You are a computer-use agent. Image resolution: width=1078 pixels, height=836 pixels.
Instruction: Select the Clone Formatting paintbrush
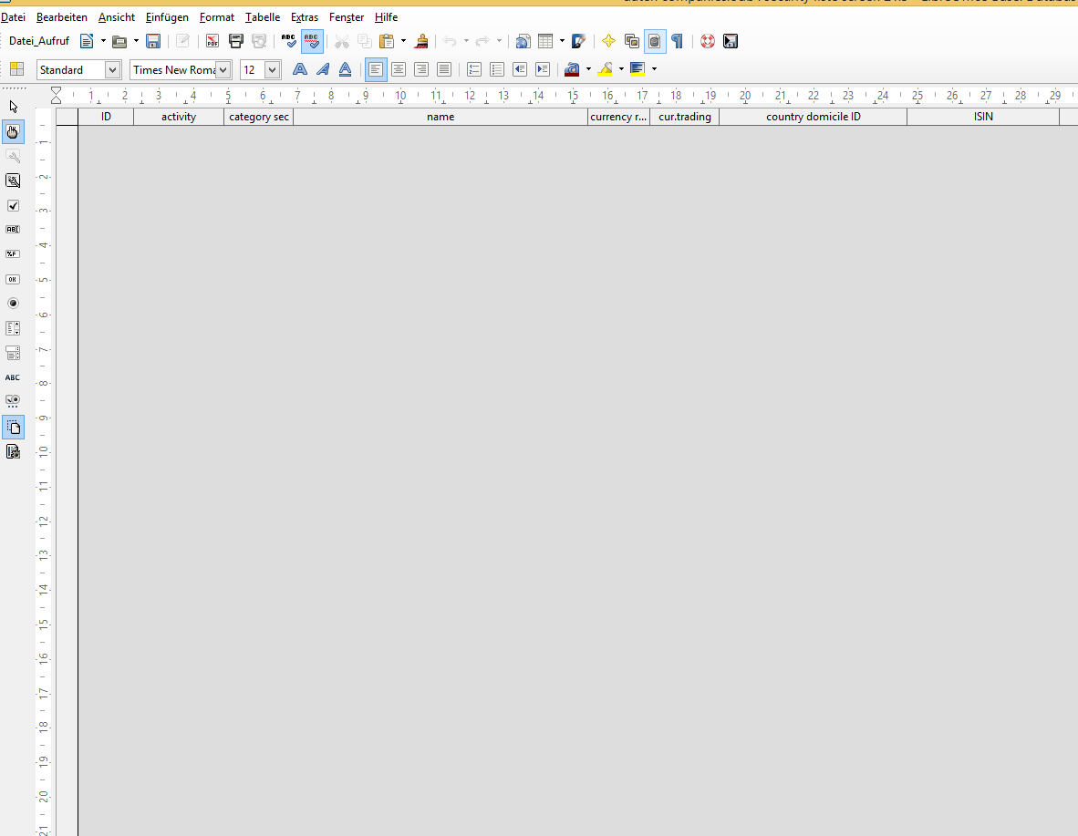422,41
